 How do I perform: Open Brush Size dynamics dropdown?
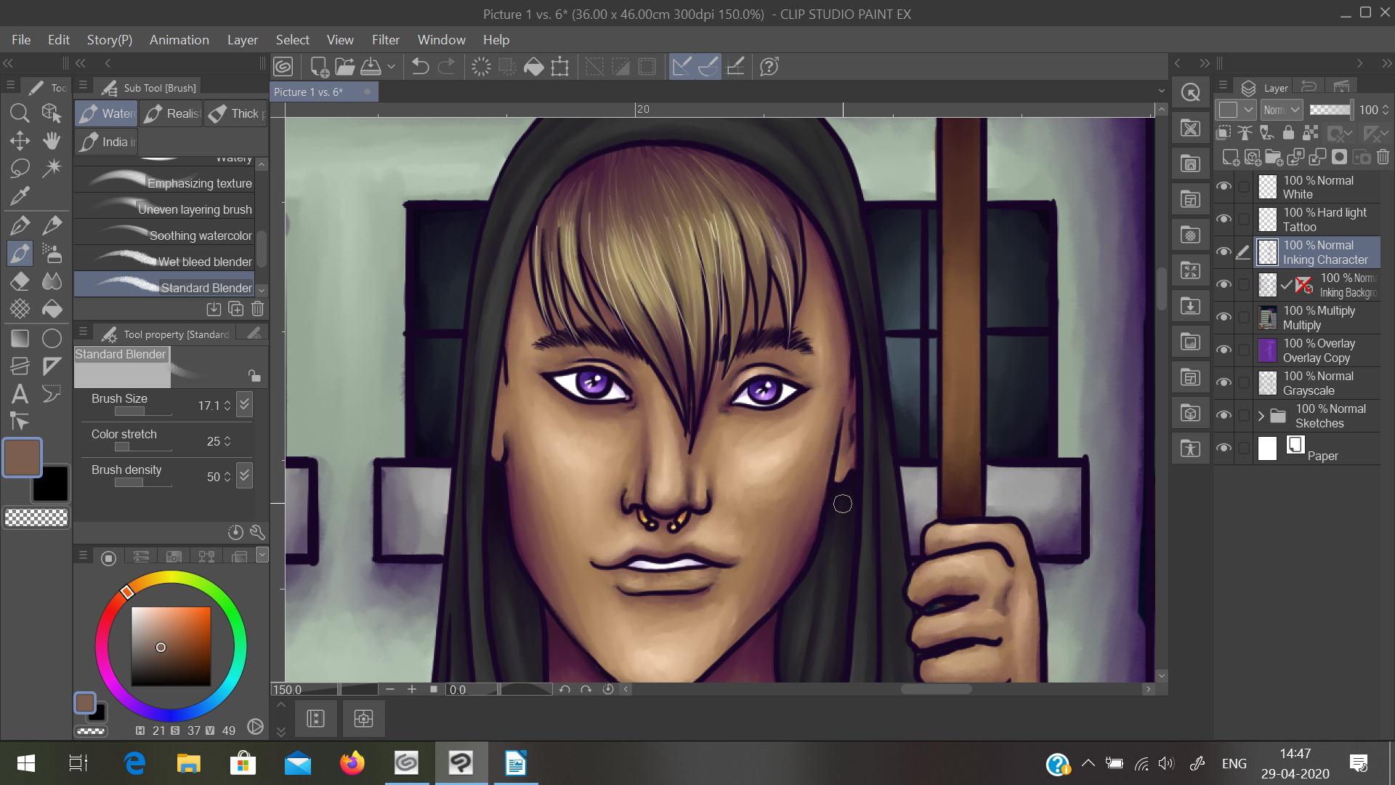click(x=245, y=405)
